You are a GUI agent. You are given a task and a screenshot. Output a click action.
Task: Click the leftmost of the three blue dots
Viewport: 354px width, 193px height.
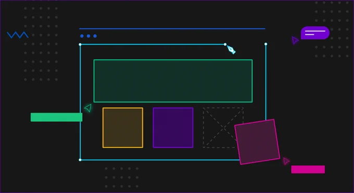click(x=82, y=36)
